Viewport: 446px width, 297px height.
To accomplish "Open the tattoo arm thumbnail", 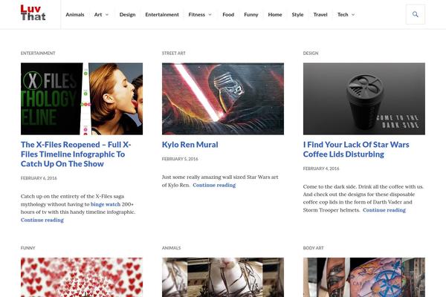I will click(x=364, y=278).
